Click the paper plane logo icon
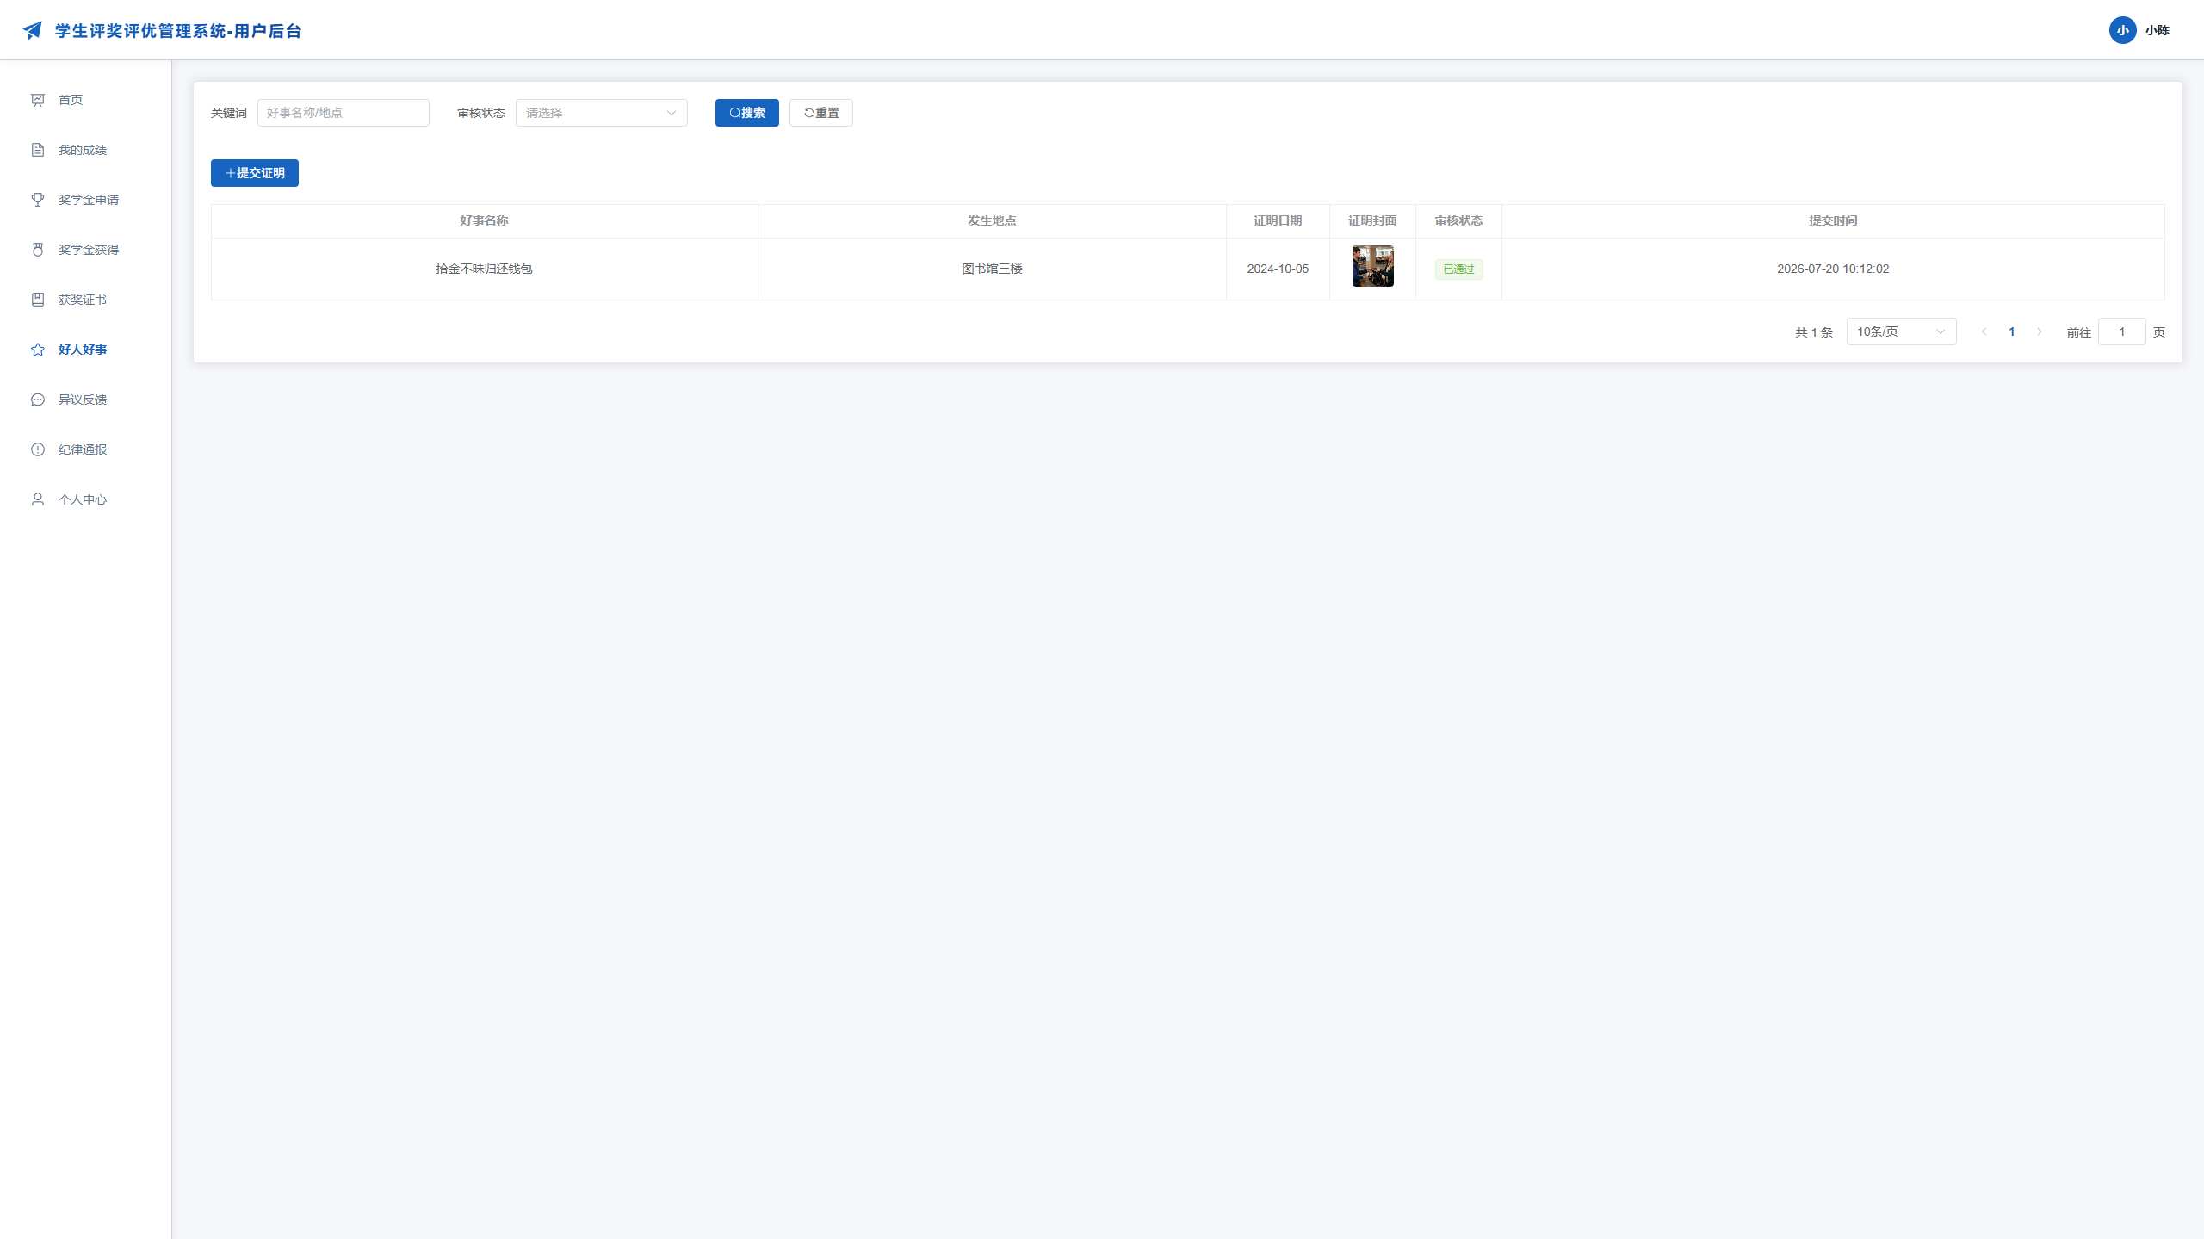This screenshot has width=2204, height=1239. (32, 31)
